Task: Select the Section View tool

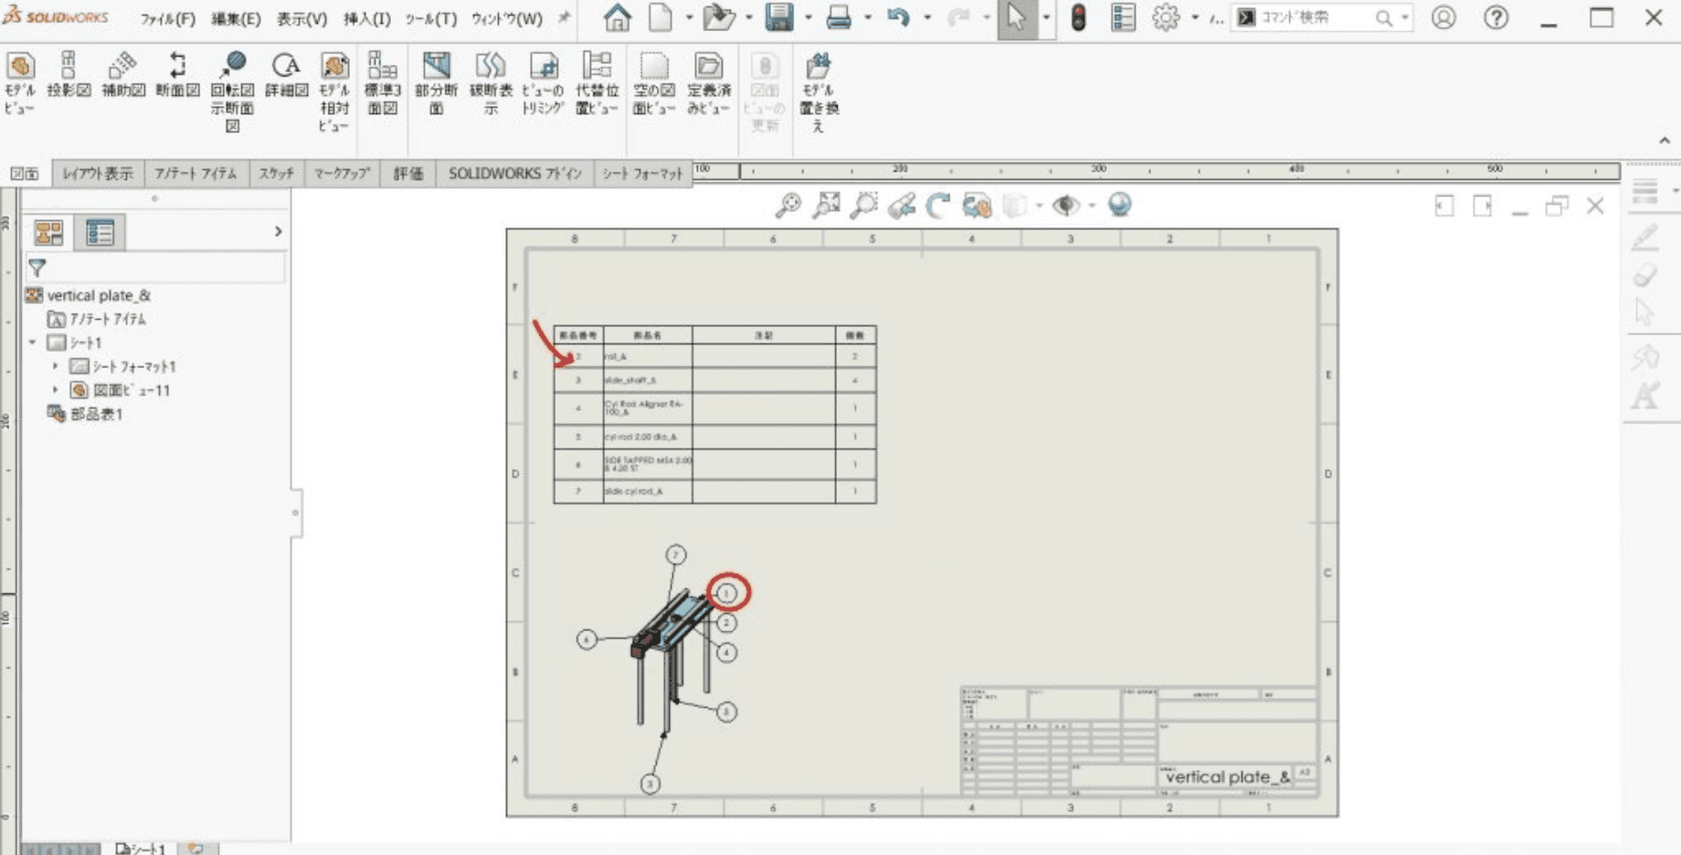Action: pyautogui.click(x=177, y=75)
